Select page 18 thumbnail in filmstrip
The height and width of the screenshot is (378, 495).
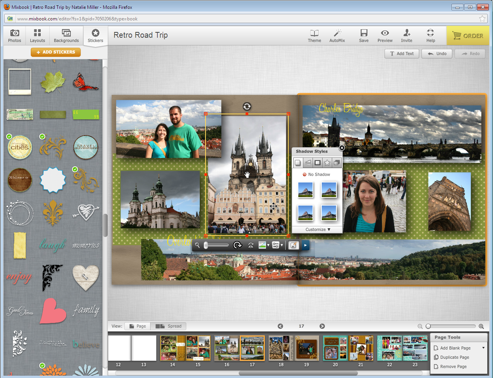pos(281,348)
